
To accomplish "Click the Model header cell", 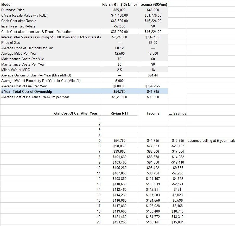I will (x=6, y=4).
